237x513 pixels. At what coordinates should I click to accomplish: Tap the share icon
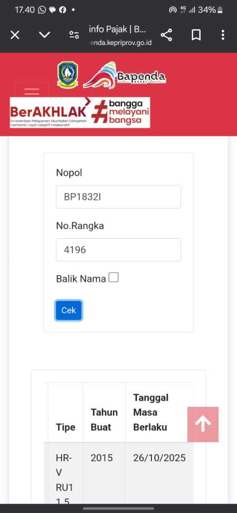click(x=166, y=35)
